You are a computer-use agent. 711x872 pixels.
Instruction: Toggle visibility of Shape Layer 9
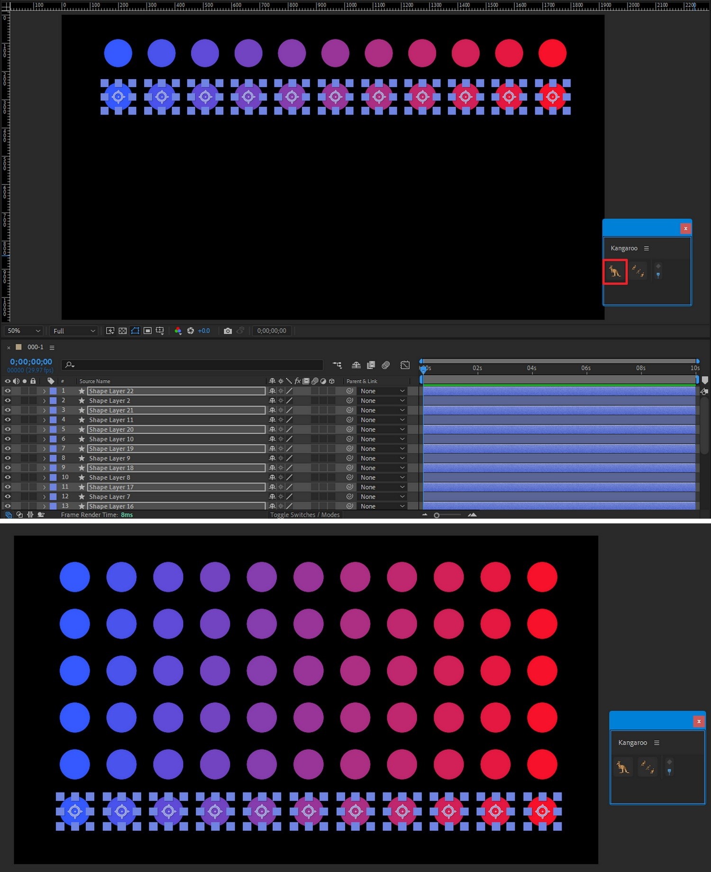pos(8,458)
